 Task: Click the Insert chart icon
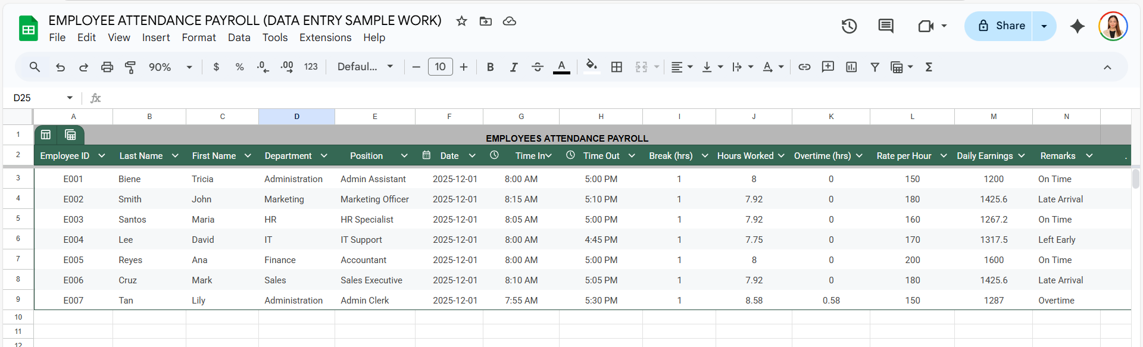click(851, 67)
